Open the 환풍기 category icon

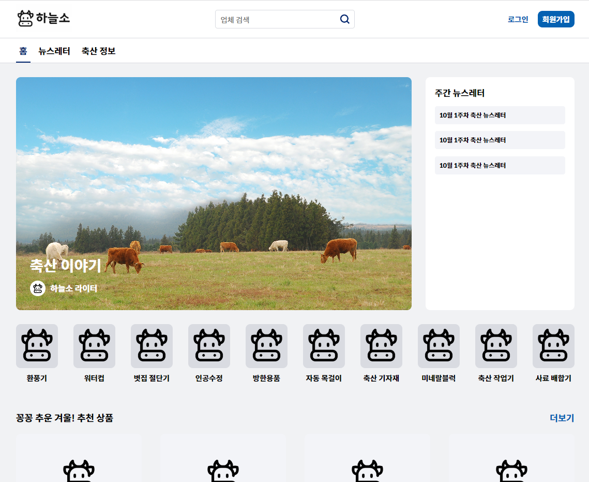tap(37, 345)
